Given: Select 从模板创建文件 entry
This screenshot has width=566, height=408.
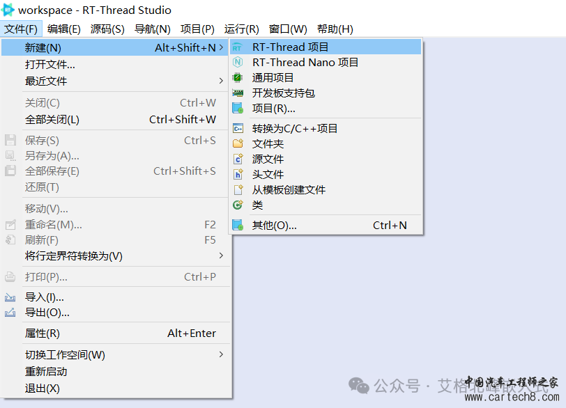Looking at the screenshot, I should [326, 189].
